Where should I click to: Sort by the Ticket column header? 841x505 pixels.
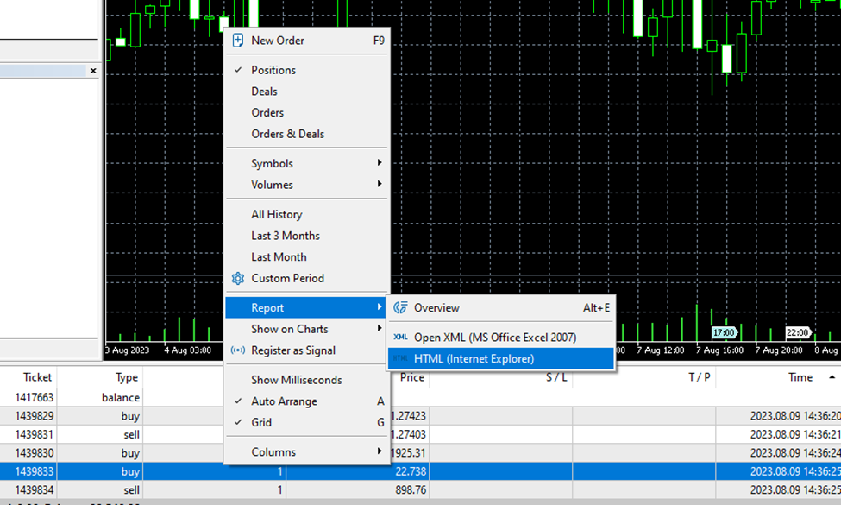coord(38,377)
